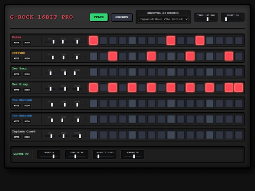The image size is (255, 191).
Task: Mute the Робочий track
Action: [x=17, y=58]
